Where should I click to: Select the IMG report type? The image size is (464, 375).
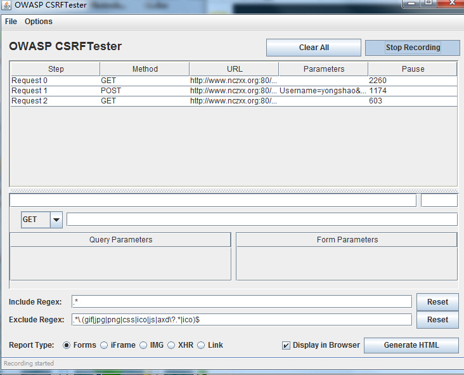click(x=143, y=345)
